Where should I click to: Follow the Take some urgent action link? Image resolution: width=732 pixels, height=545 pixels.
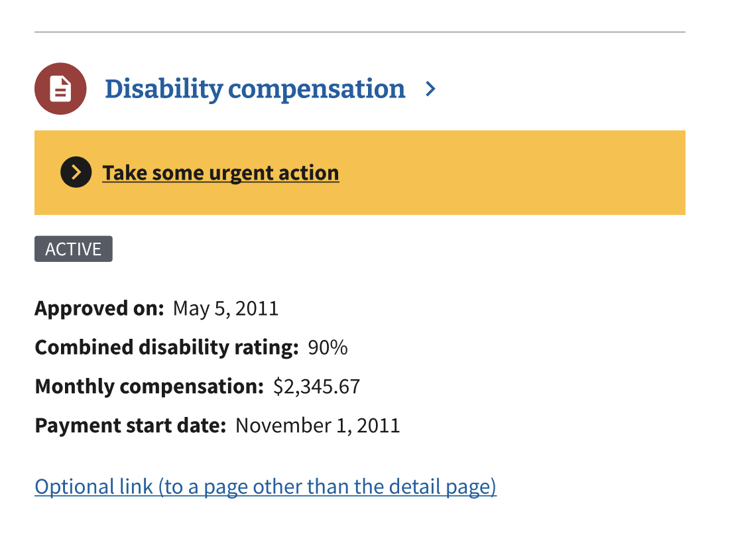pos(221,173)
